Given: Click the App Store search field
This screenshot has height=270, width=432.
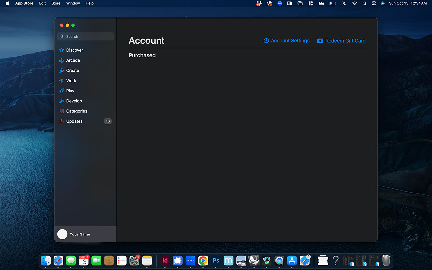Looking at the screenshot, I should point(86,37).
